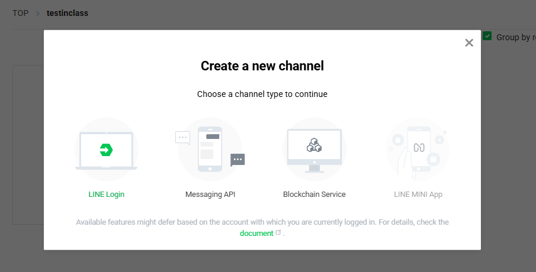The image size is (536, 272).
Task: Click the LINE Login label
Action: [106, 195]
